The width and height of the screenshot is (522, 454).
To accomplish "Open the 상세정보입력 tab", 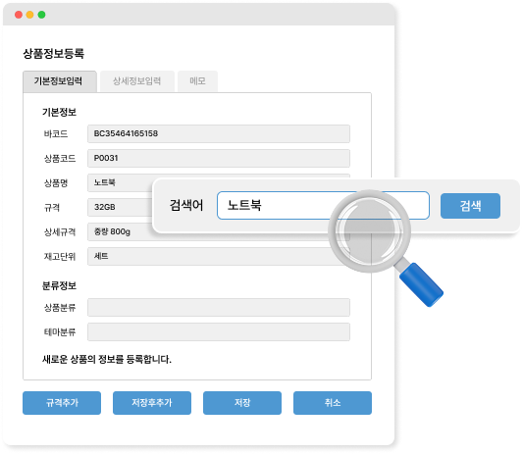I will click(x=136, y=81).
